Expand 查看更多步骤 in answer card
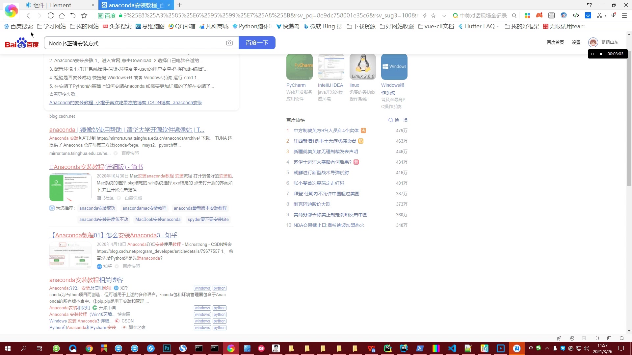 tap(64, 94)
